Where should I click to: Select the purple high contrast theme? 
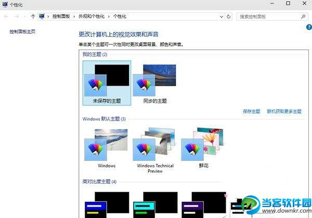click(204, 204)
